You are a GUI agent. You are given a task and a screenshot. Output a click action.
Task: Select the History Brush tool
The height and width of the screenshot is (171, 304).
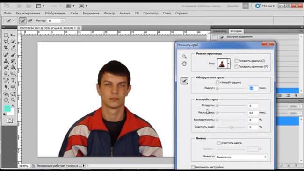pos(13,61)
